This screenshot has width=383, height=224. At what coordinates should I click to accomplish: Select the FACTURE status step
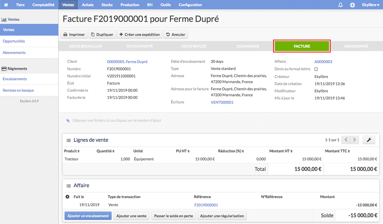[x=302, y=46]
